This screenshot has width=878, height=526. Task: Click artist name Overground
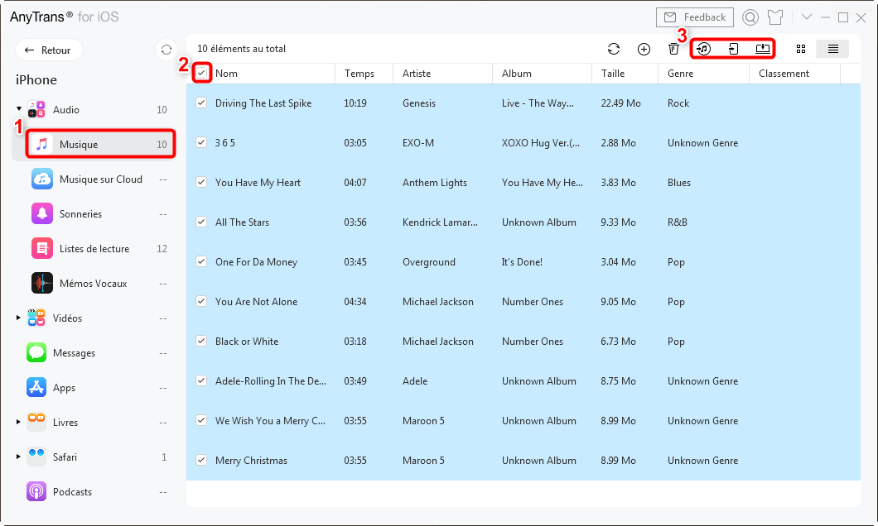pyautogui.click(x=429, y=262)
